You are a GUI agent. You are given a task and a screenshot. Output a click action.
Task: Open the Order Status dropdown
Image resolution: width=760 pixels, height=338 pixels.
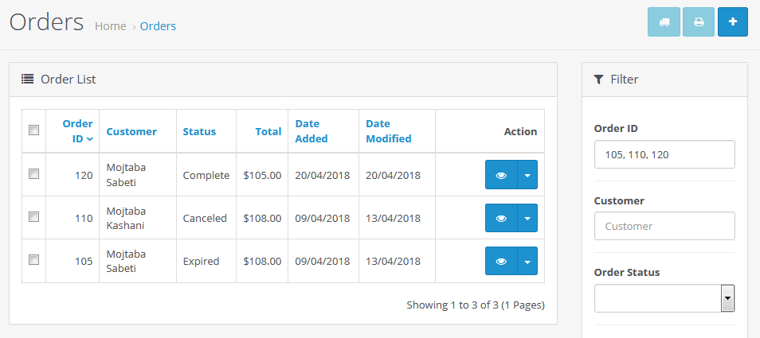[x=664, y=298]
